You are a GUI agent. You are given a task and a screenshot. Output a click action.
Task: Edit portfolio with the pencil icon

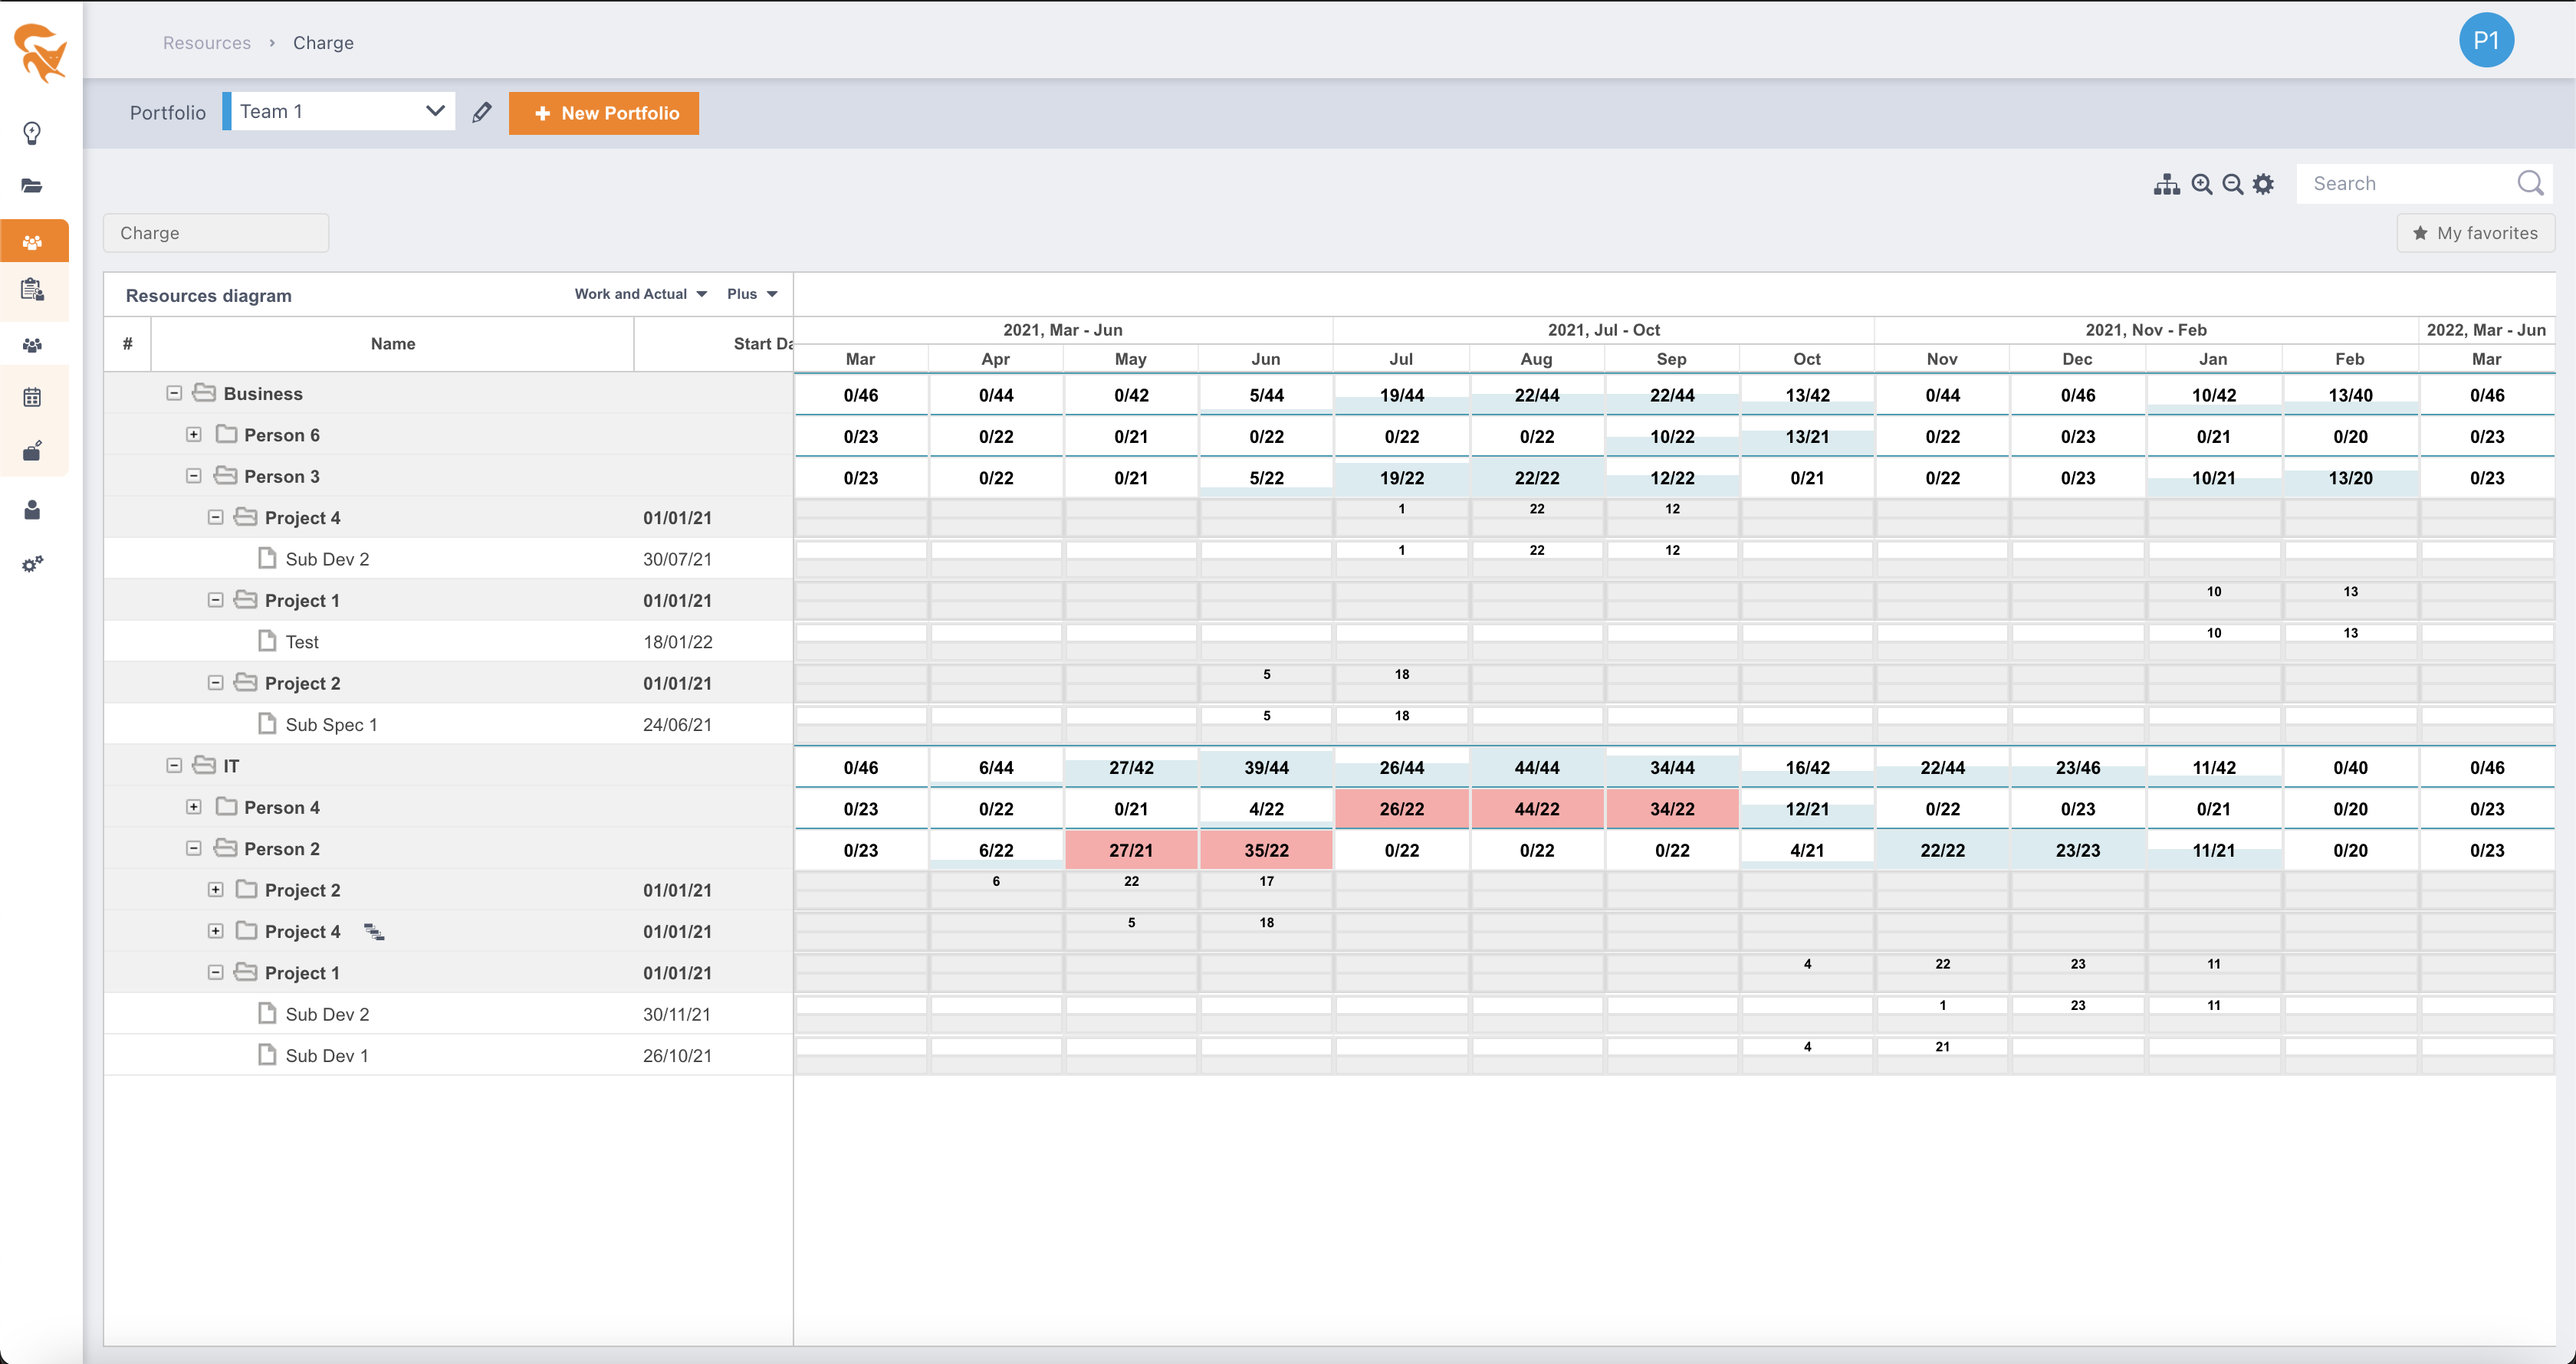click(482, 112)
